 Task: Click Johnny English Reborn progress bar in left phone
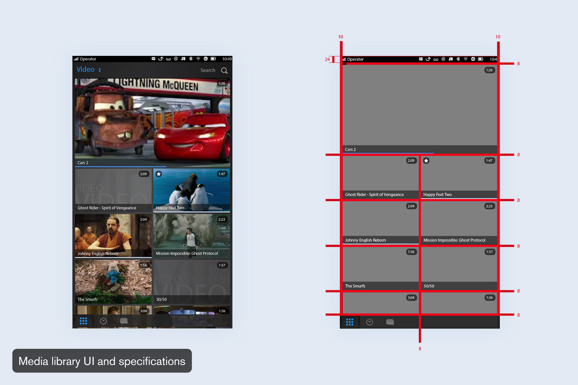pyautogui.click(x=113, y=257)
